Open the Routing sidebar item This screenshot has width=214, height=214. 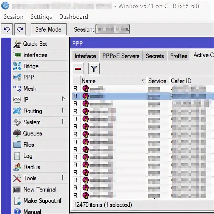coord(40,111)
